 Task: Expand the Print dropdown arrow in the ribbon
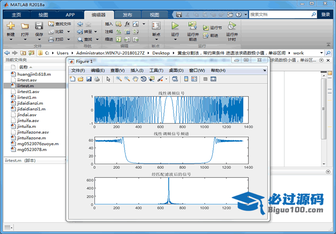(x=69, y=39)
